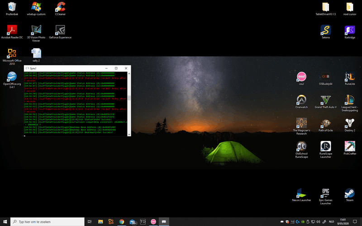Launch Overwatch desktop shortcut
The height and width of the screenshot is (226, 362).
pyautogui.click(x=301, y=102)
